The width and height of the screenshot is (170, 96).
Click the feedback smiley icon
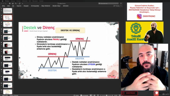(121, 3)
